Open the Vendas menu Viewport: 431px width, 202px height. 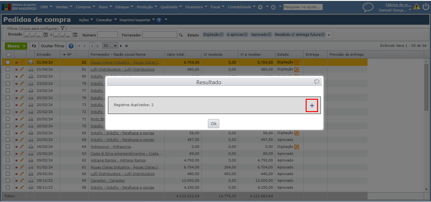tap(64, 7)
